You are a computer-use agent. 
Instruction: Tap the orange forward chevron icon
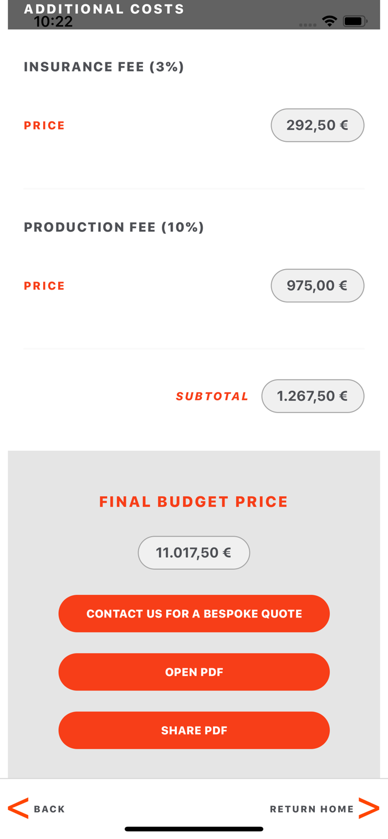[369, 809]
